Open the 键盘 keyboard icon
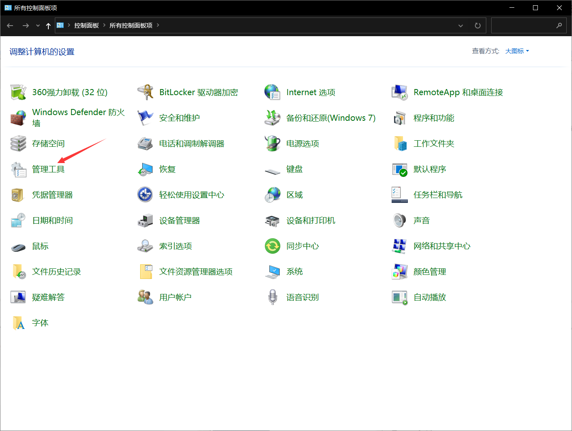 coord(273,171)
